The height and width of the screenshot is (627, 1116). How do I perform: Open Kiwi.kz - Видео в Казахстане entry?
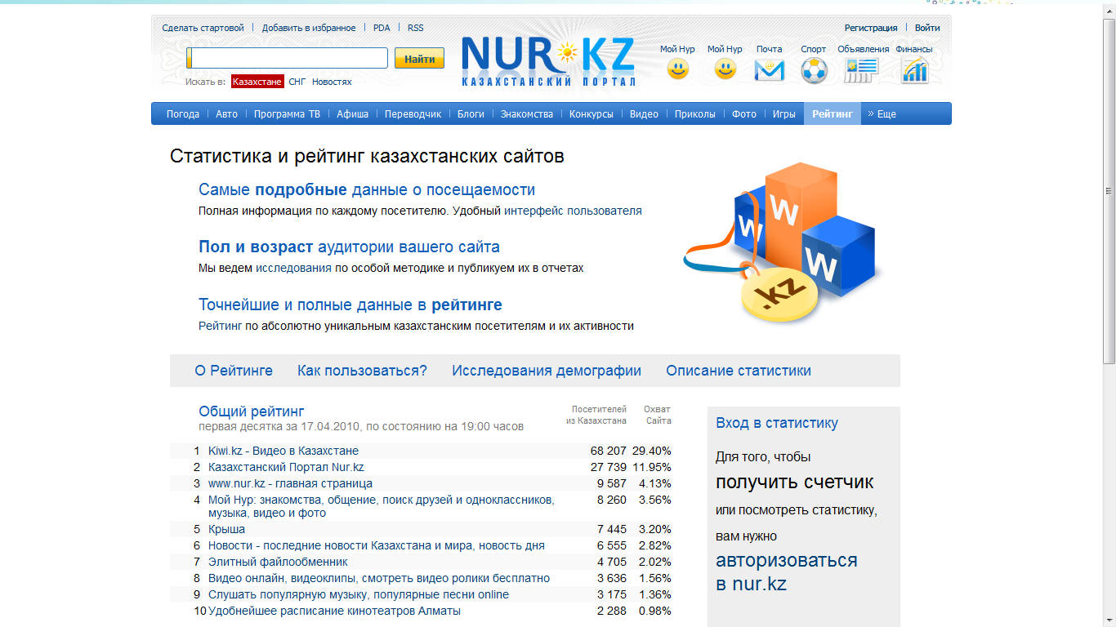click(x=283, y=451)
